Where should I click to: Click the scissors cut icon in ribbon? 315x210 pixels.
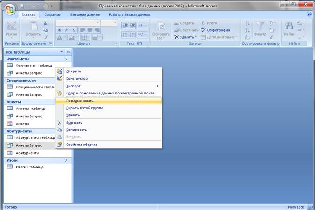pos(45,23)
